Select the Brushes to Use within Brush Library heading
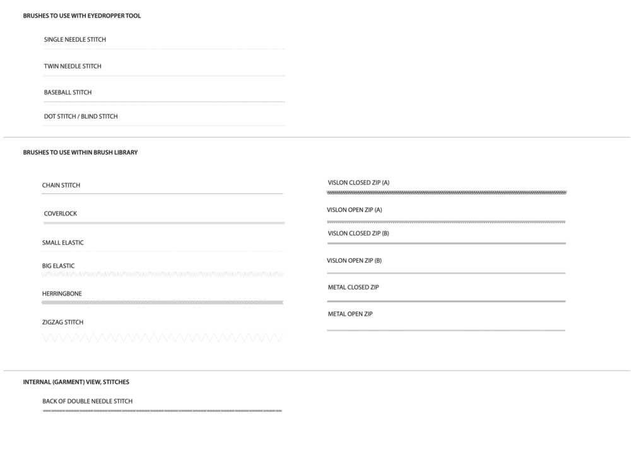Viewport: 634px width, 449px height. (x=80, y=153)
